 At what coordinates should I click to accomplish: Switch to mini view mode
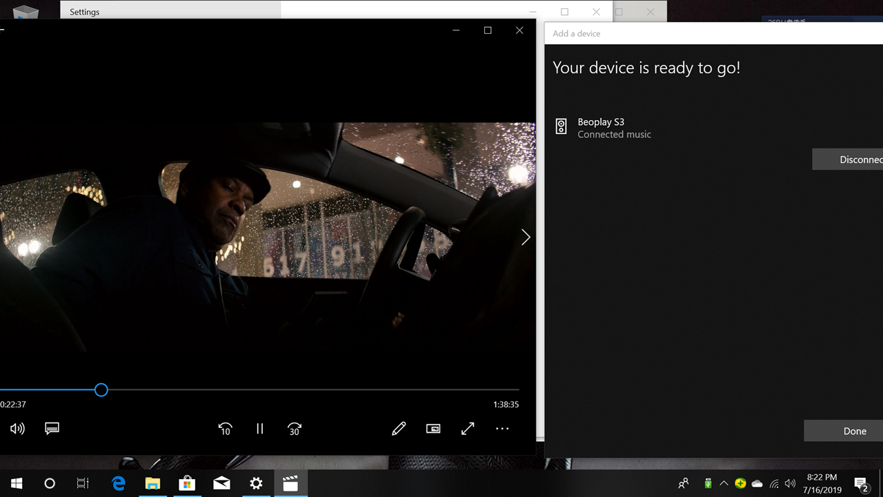click(433, 429)
